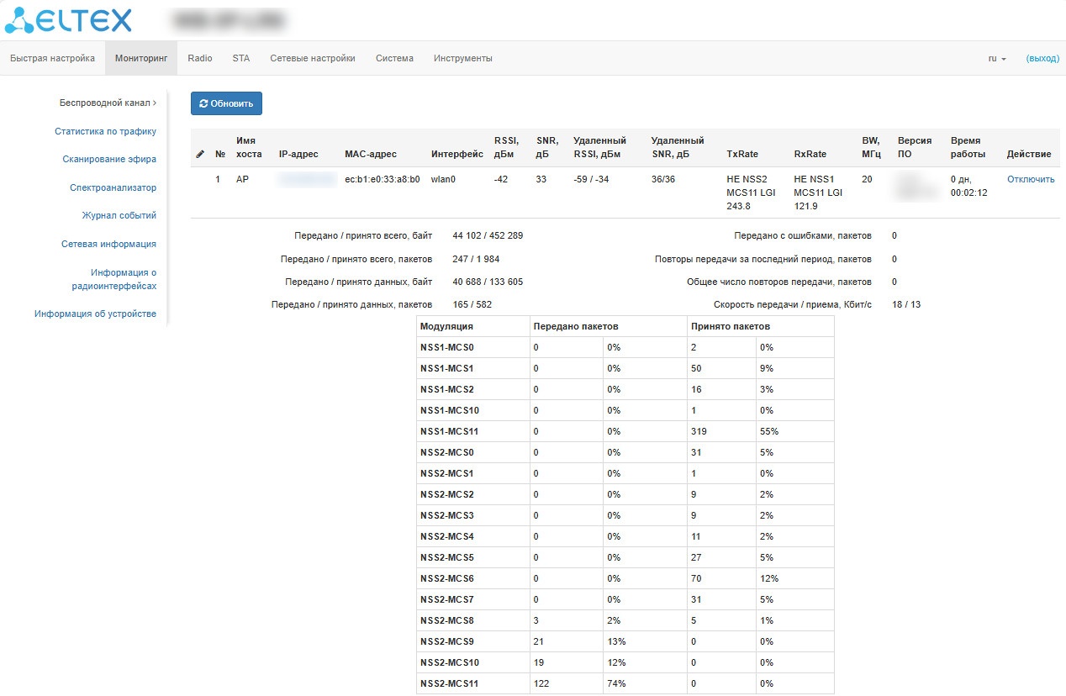Open the Инструменты tab

463,59
